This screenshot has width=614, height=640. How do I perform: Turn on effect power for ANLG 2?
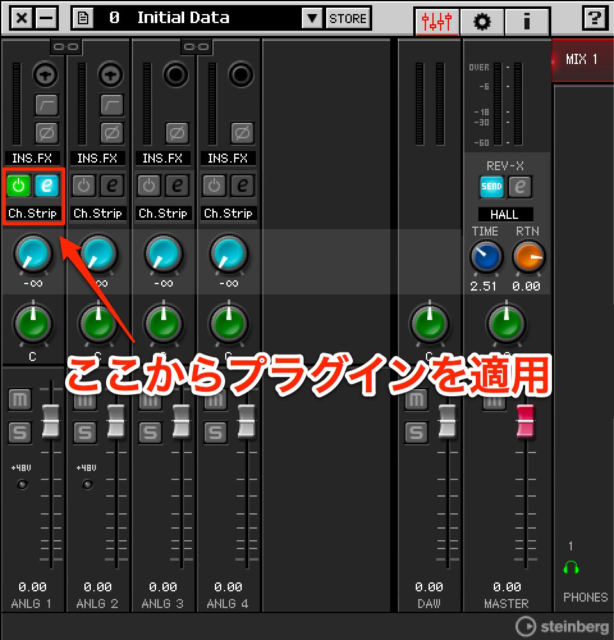pyautogui.click(x=84, y=186)
